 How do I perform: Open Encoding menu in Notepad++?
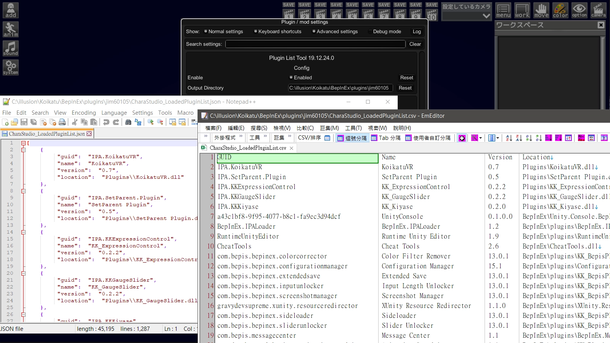point(84,113)
